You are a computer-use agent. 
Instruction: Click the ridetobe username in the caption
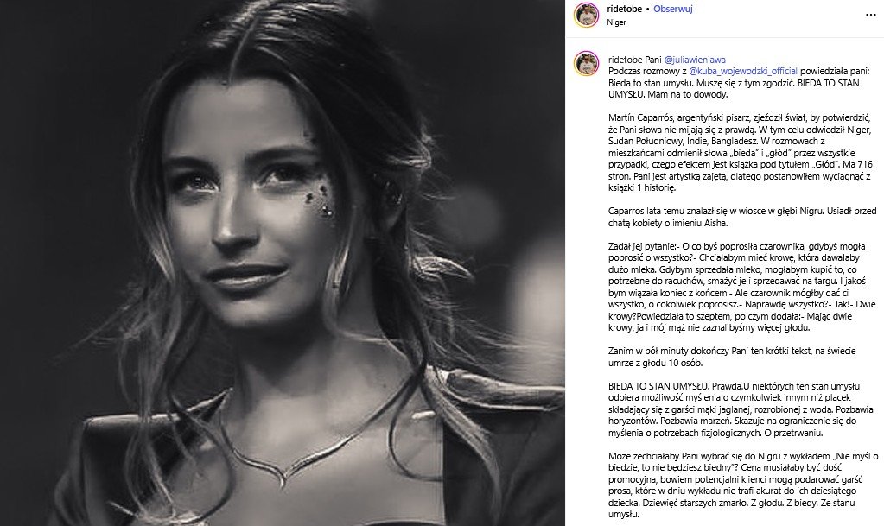626,60
